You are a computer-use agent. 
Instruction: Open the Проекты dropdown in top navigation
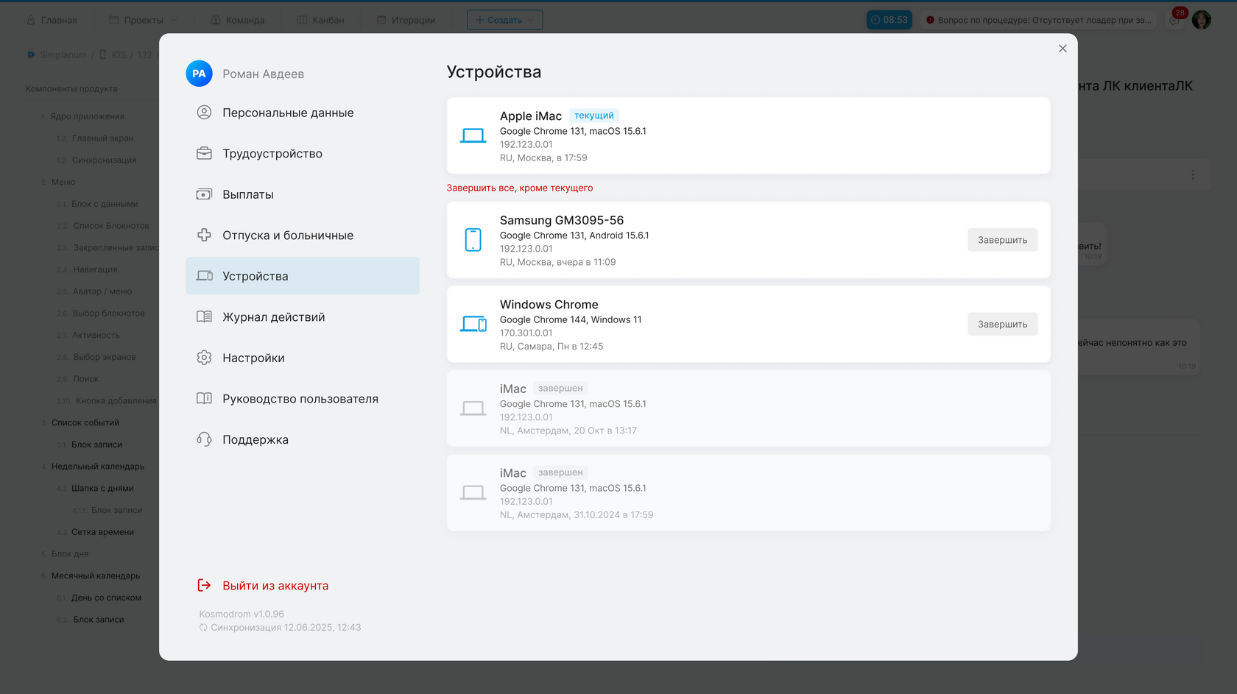[143, 20]
